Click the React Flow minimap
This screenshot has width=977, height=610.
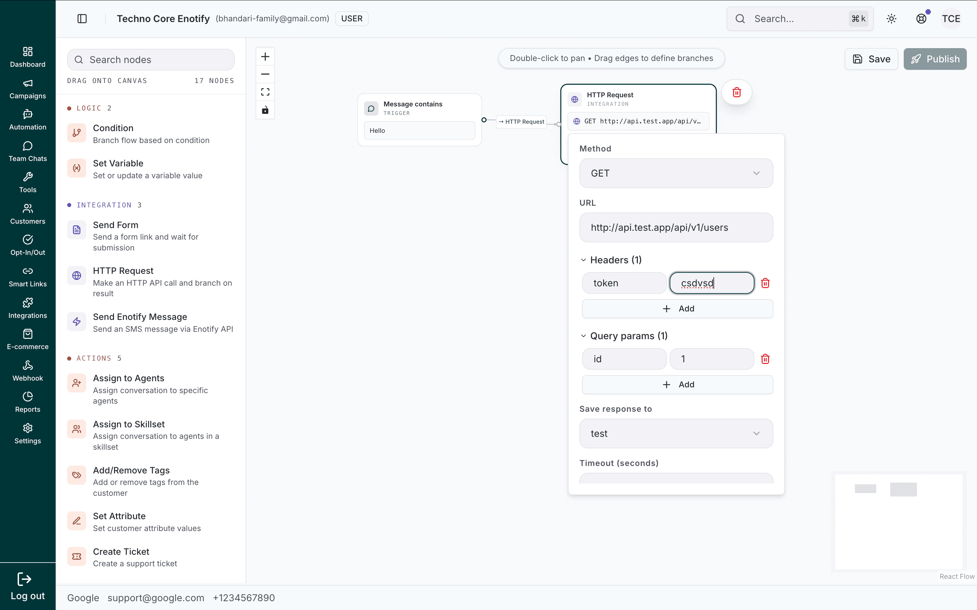(x=899, y=522)
